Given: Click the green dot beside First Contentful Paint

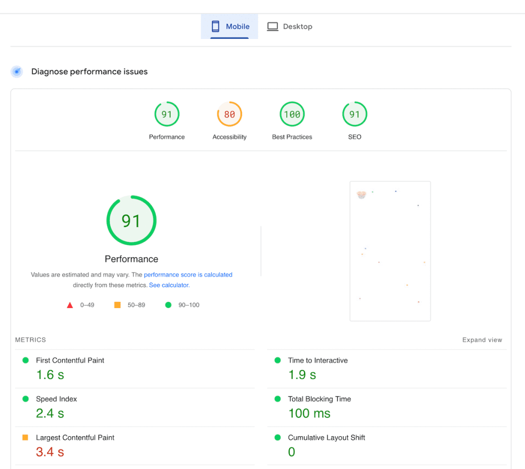Looking at the screenshot, I should click(26, 360).
